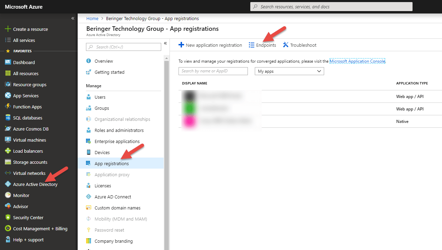Select the Virtual machines monitor icon
The height and width of the screenshot is (250, 442).
coord(8,140)
